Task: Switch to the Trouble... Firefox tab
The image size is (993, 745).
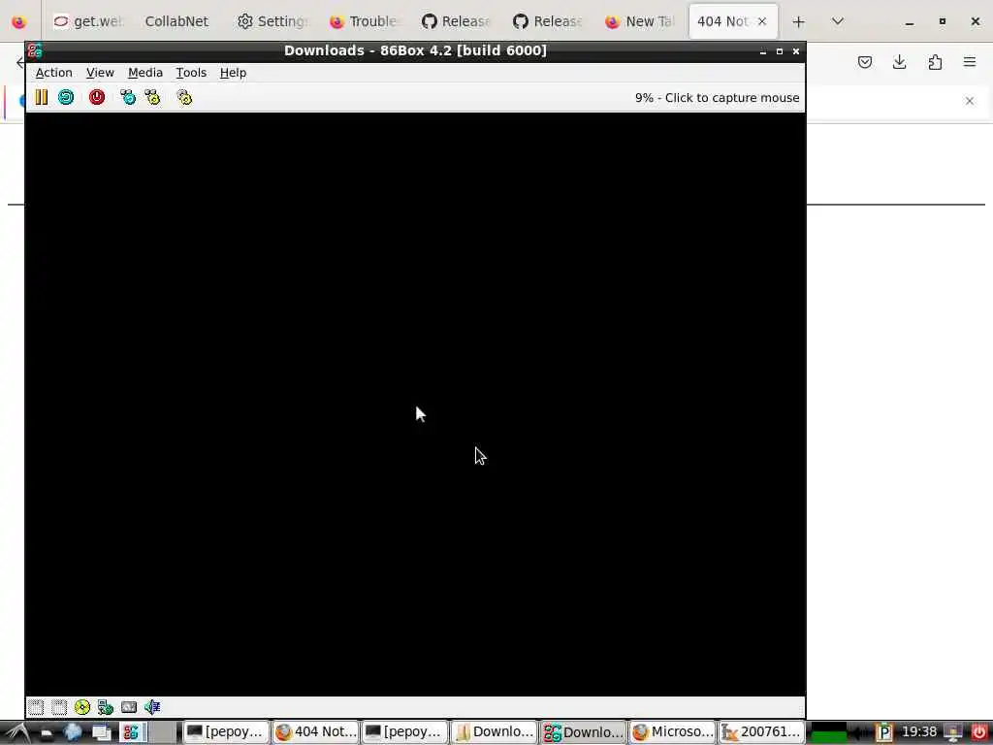Action: tap(364, 21)
